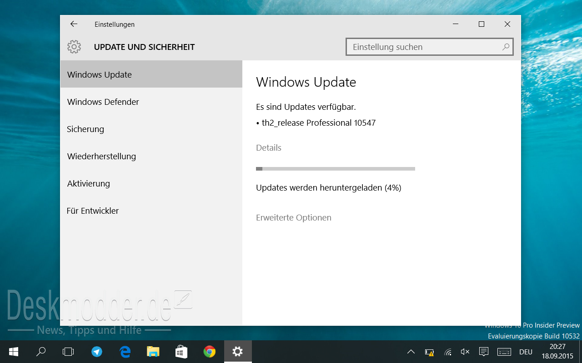Open the Aktivierung section

[x=151, y=183]
